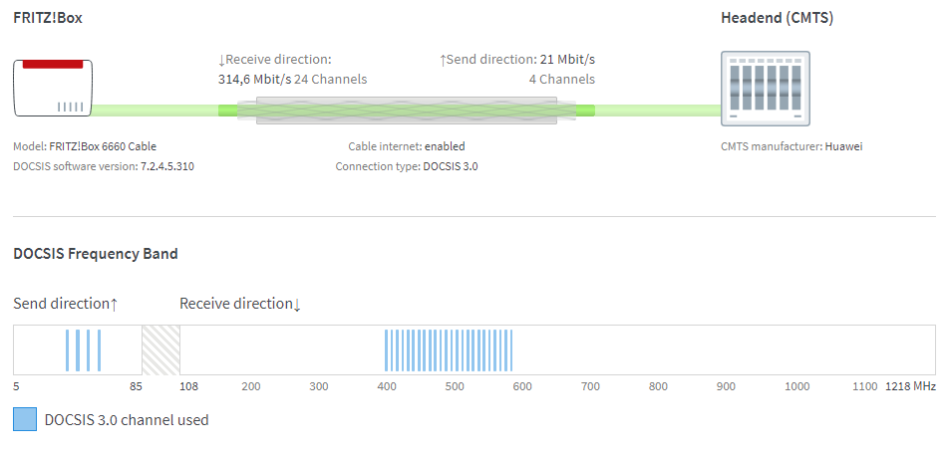Click the DOCSIS 3.0 channel legend swatch
The width and height of the screenshot is (948, 456).
coord(25,419)
